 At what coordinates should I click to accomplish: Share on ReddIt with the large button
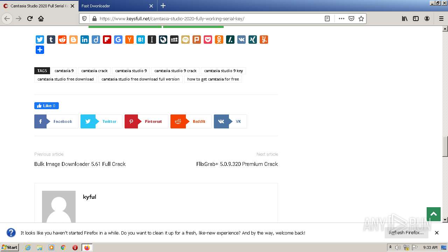191,121
